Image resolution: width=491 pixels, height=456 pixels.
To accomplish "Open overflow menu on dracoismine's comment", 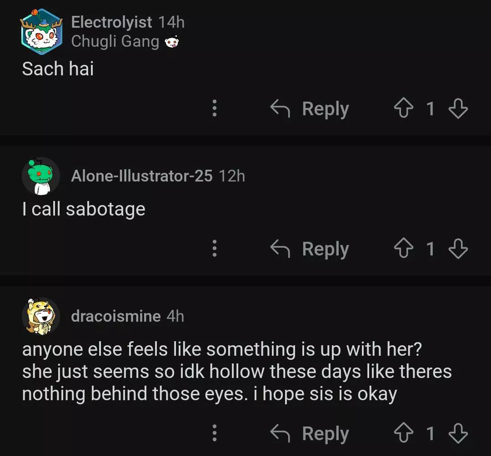I will tap(215, 434).
